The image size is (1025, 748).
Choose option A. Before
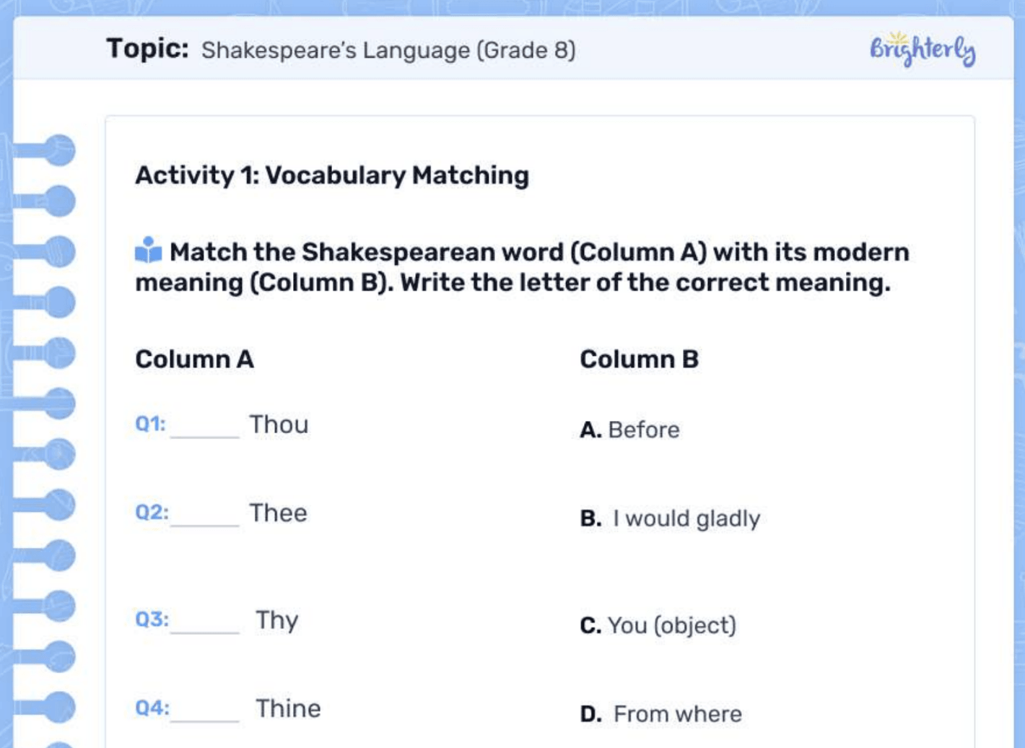point(629,430)
